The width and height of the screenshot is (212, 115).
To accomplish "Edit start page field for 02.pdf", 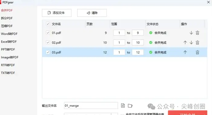I will [x=119, y=43].
